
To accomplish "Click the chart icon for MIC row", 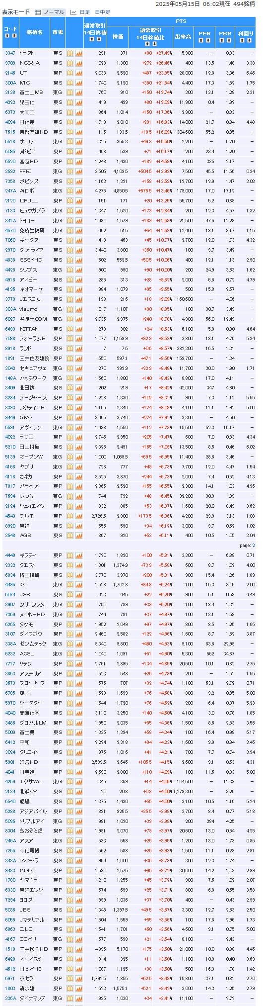I will click(x=79, y=83).
